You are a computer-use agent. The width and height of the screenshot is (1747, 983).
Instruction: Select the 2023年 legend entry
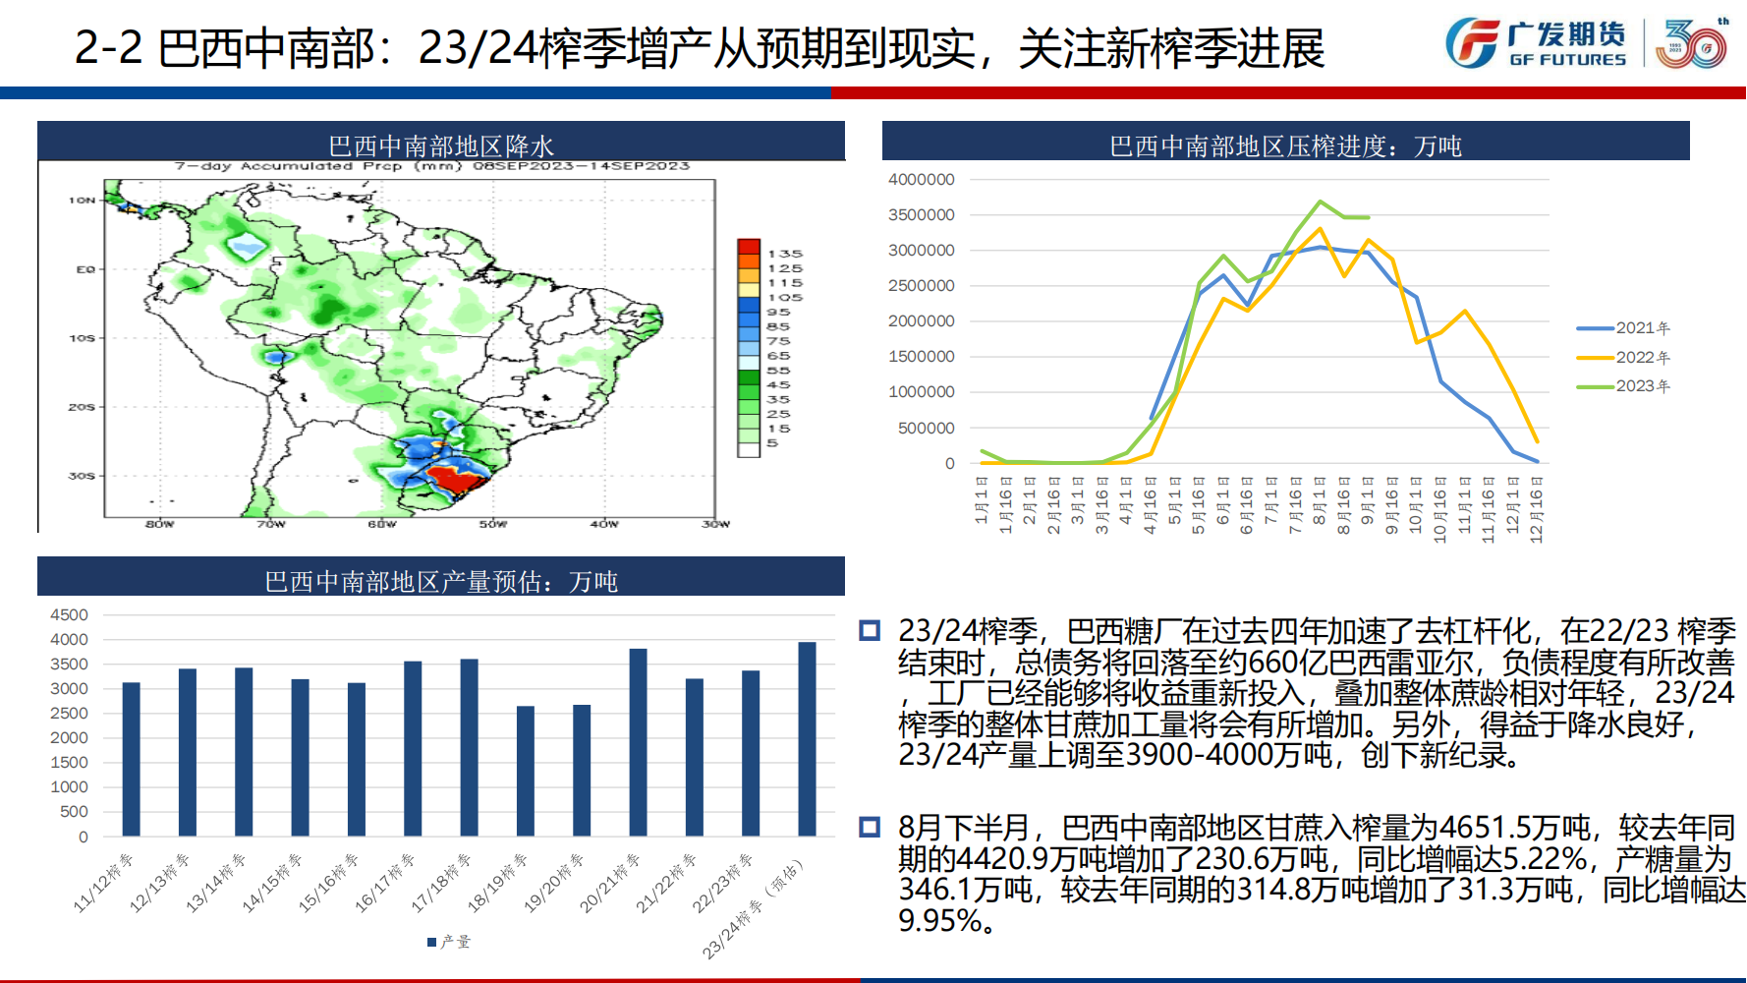click(1622, 385)
